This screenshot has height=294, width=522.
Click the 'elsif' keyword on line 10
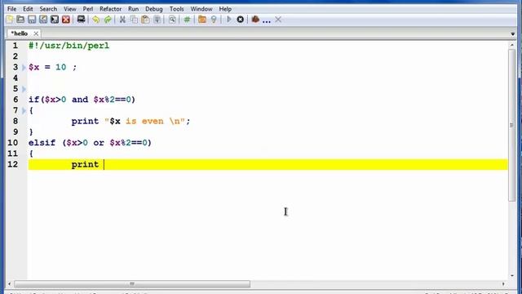pos(42,143)
